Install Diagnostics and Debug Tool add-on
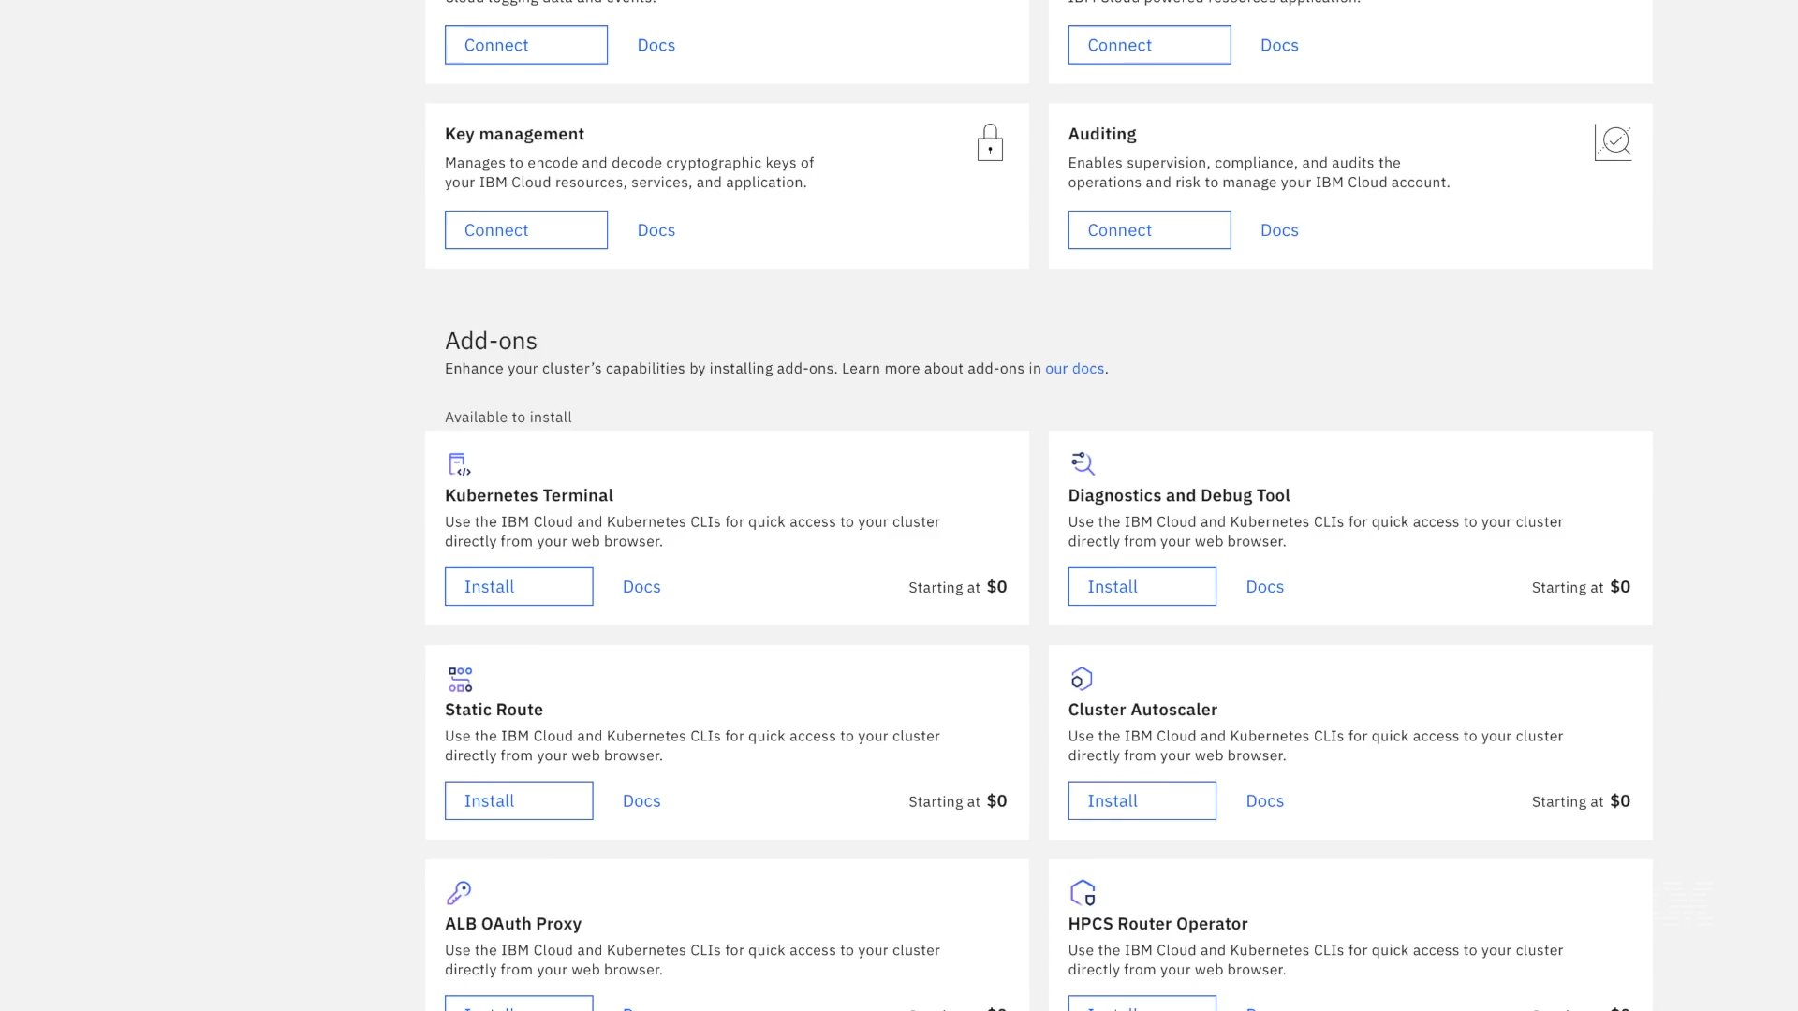This screenshot has width=1798, height=1011. pos(1142,587)
